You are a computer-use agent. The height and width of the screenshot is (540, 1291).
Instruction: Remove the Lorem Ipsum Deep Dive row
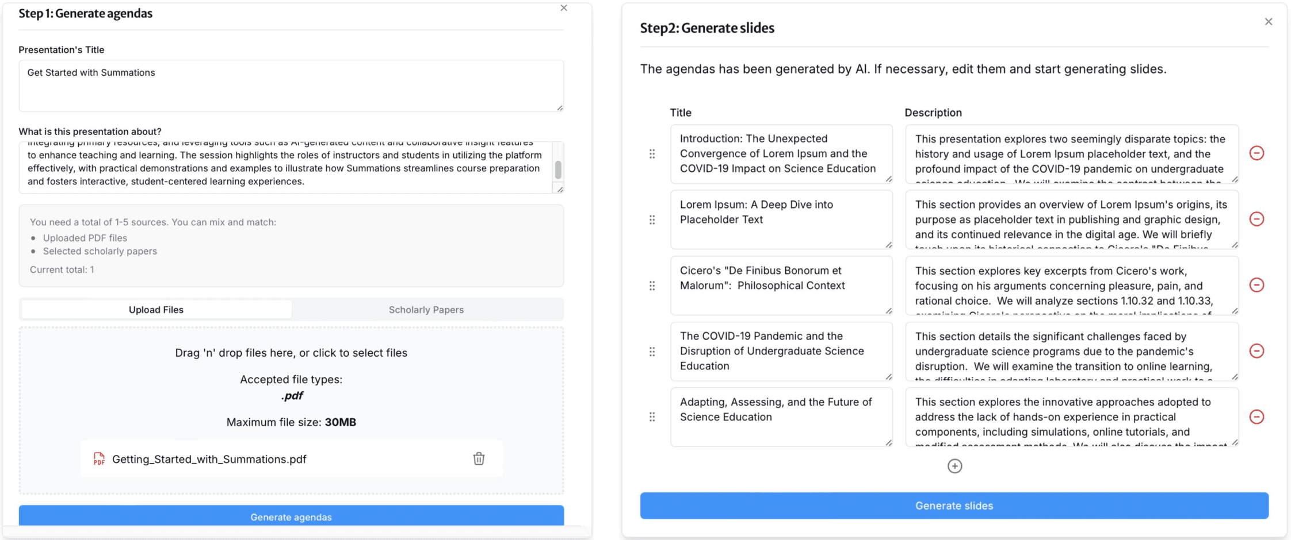(1256, 219)
